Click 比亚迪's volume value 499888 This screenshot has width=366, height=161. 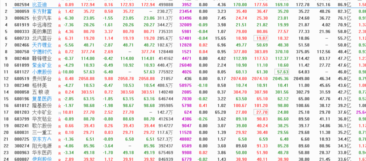[166, 5]
